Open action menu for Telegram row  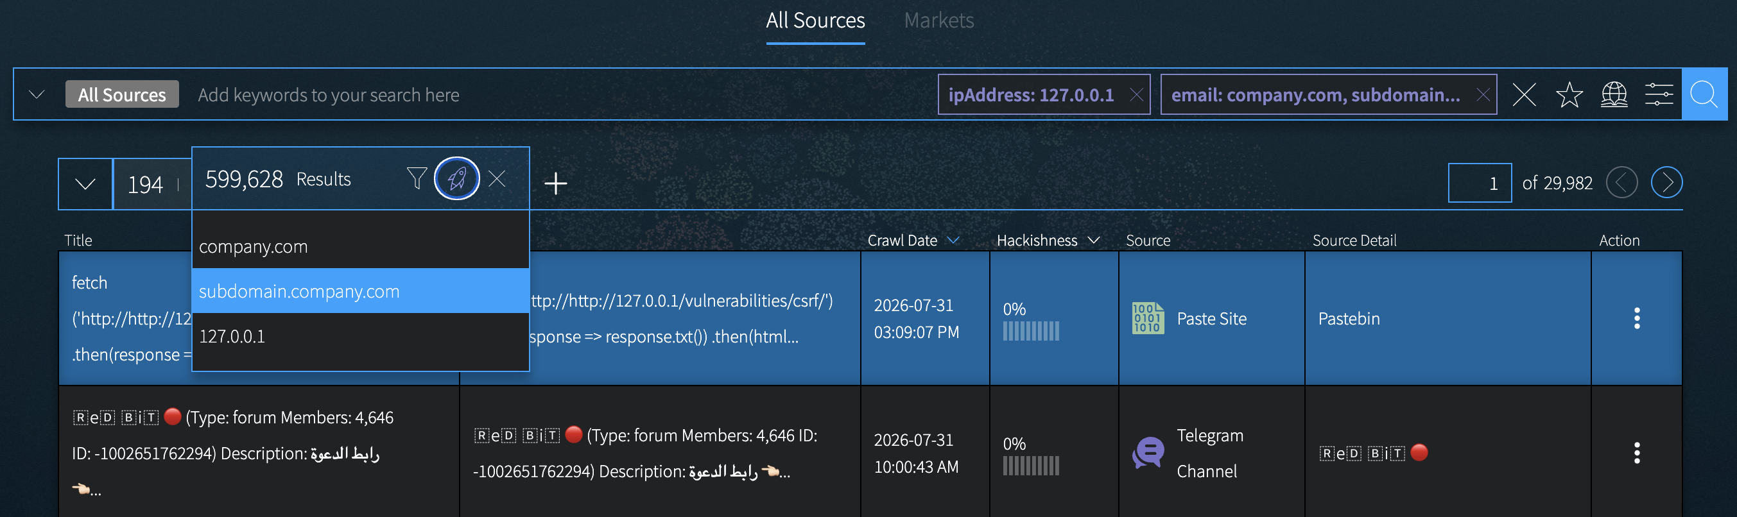click(x=1636, y=453)
